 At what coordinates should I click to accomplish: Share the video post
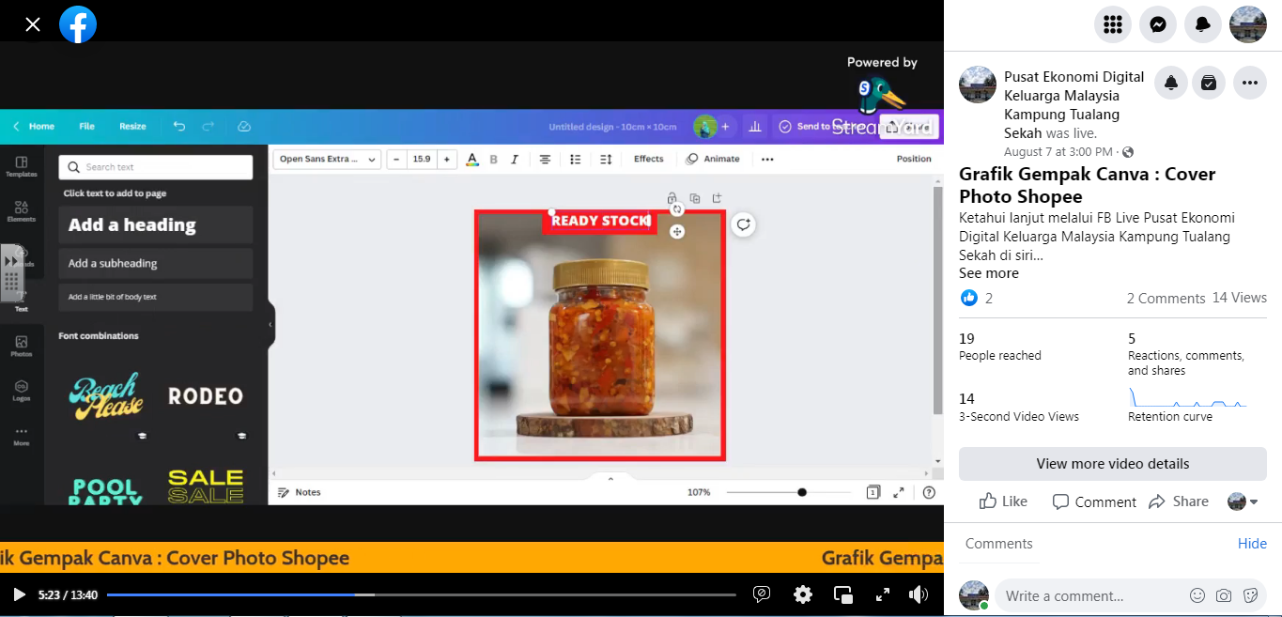point(1179,501)
